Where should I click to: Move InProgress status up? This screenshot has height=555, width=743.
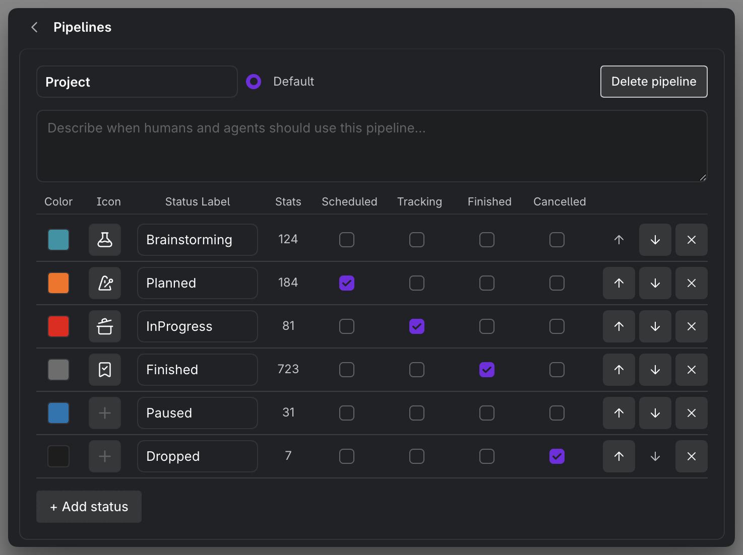click(619, 326)
